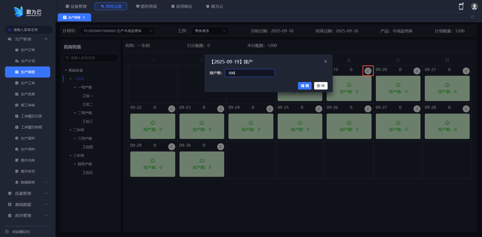The width and height of the screenshot is (482, 237).
Task: Click the edit icon for 09-20
Action: point(417,71)
